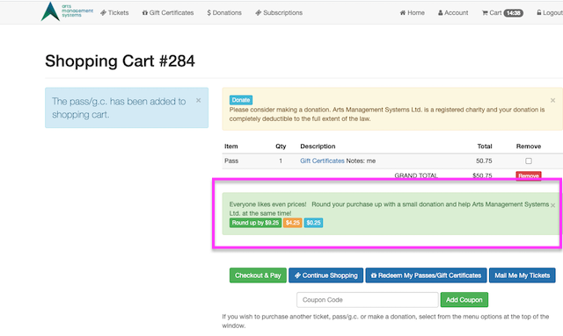Round up purchase by $9.25
The height and width of the screenshot is (336, 563).
[x=255, y=223]
